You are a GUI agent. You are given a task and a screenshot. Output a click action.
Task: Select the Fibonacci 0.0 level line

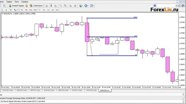click(112, 55)
